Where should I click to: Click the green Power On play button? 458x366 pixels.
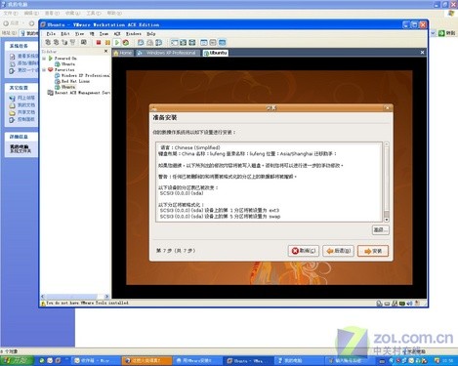pos(116,43)
